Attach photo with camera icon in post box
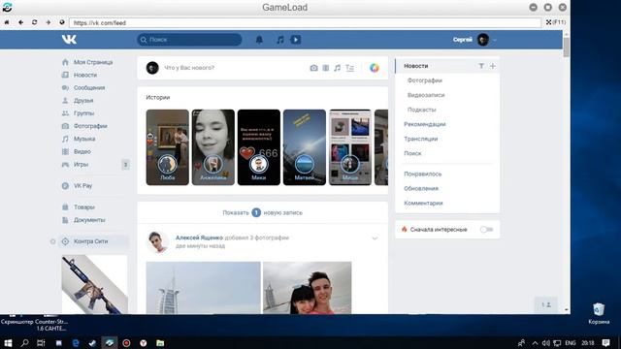 click(313, 68)
